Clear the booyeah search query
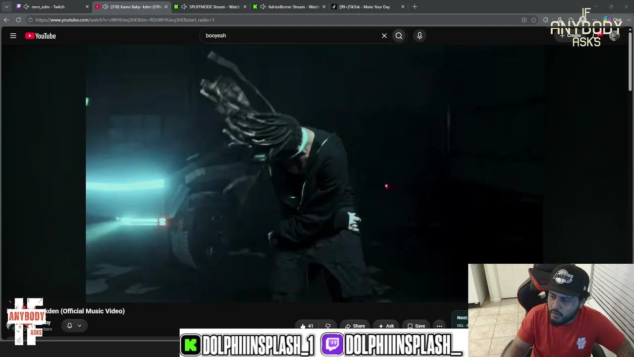Viewport: 634px width, 357px height. point(384,36)
